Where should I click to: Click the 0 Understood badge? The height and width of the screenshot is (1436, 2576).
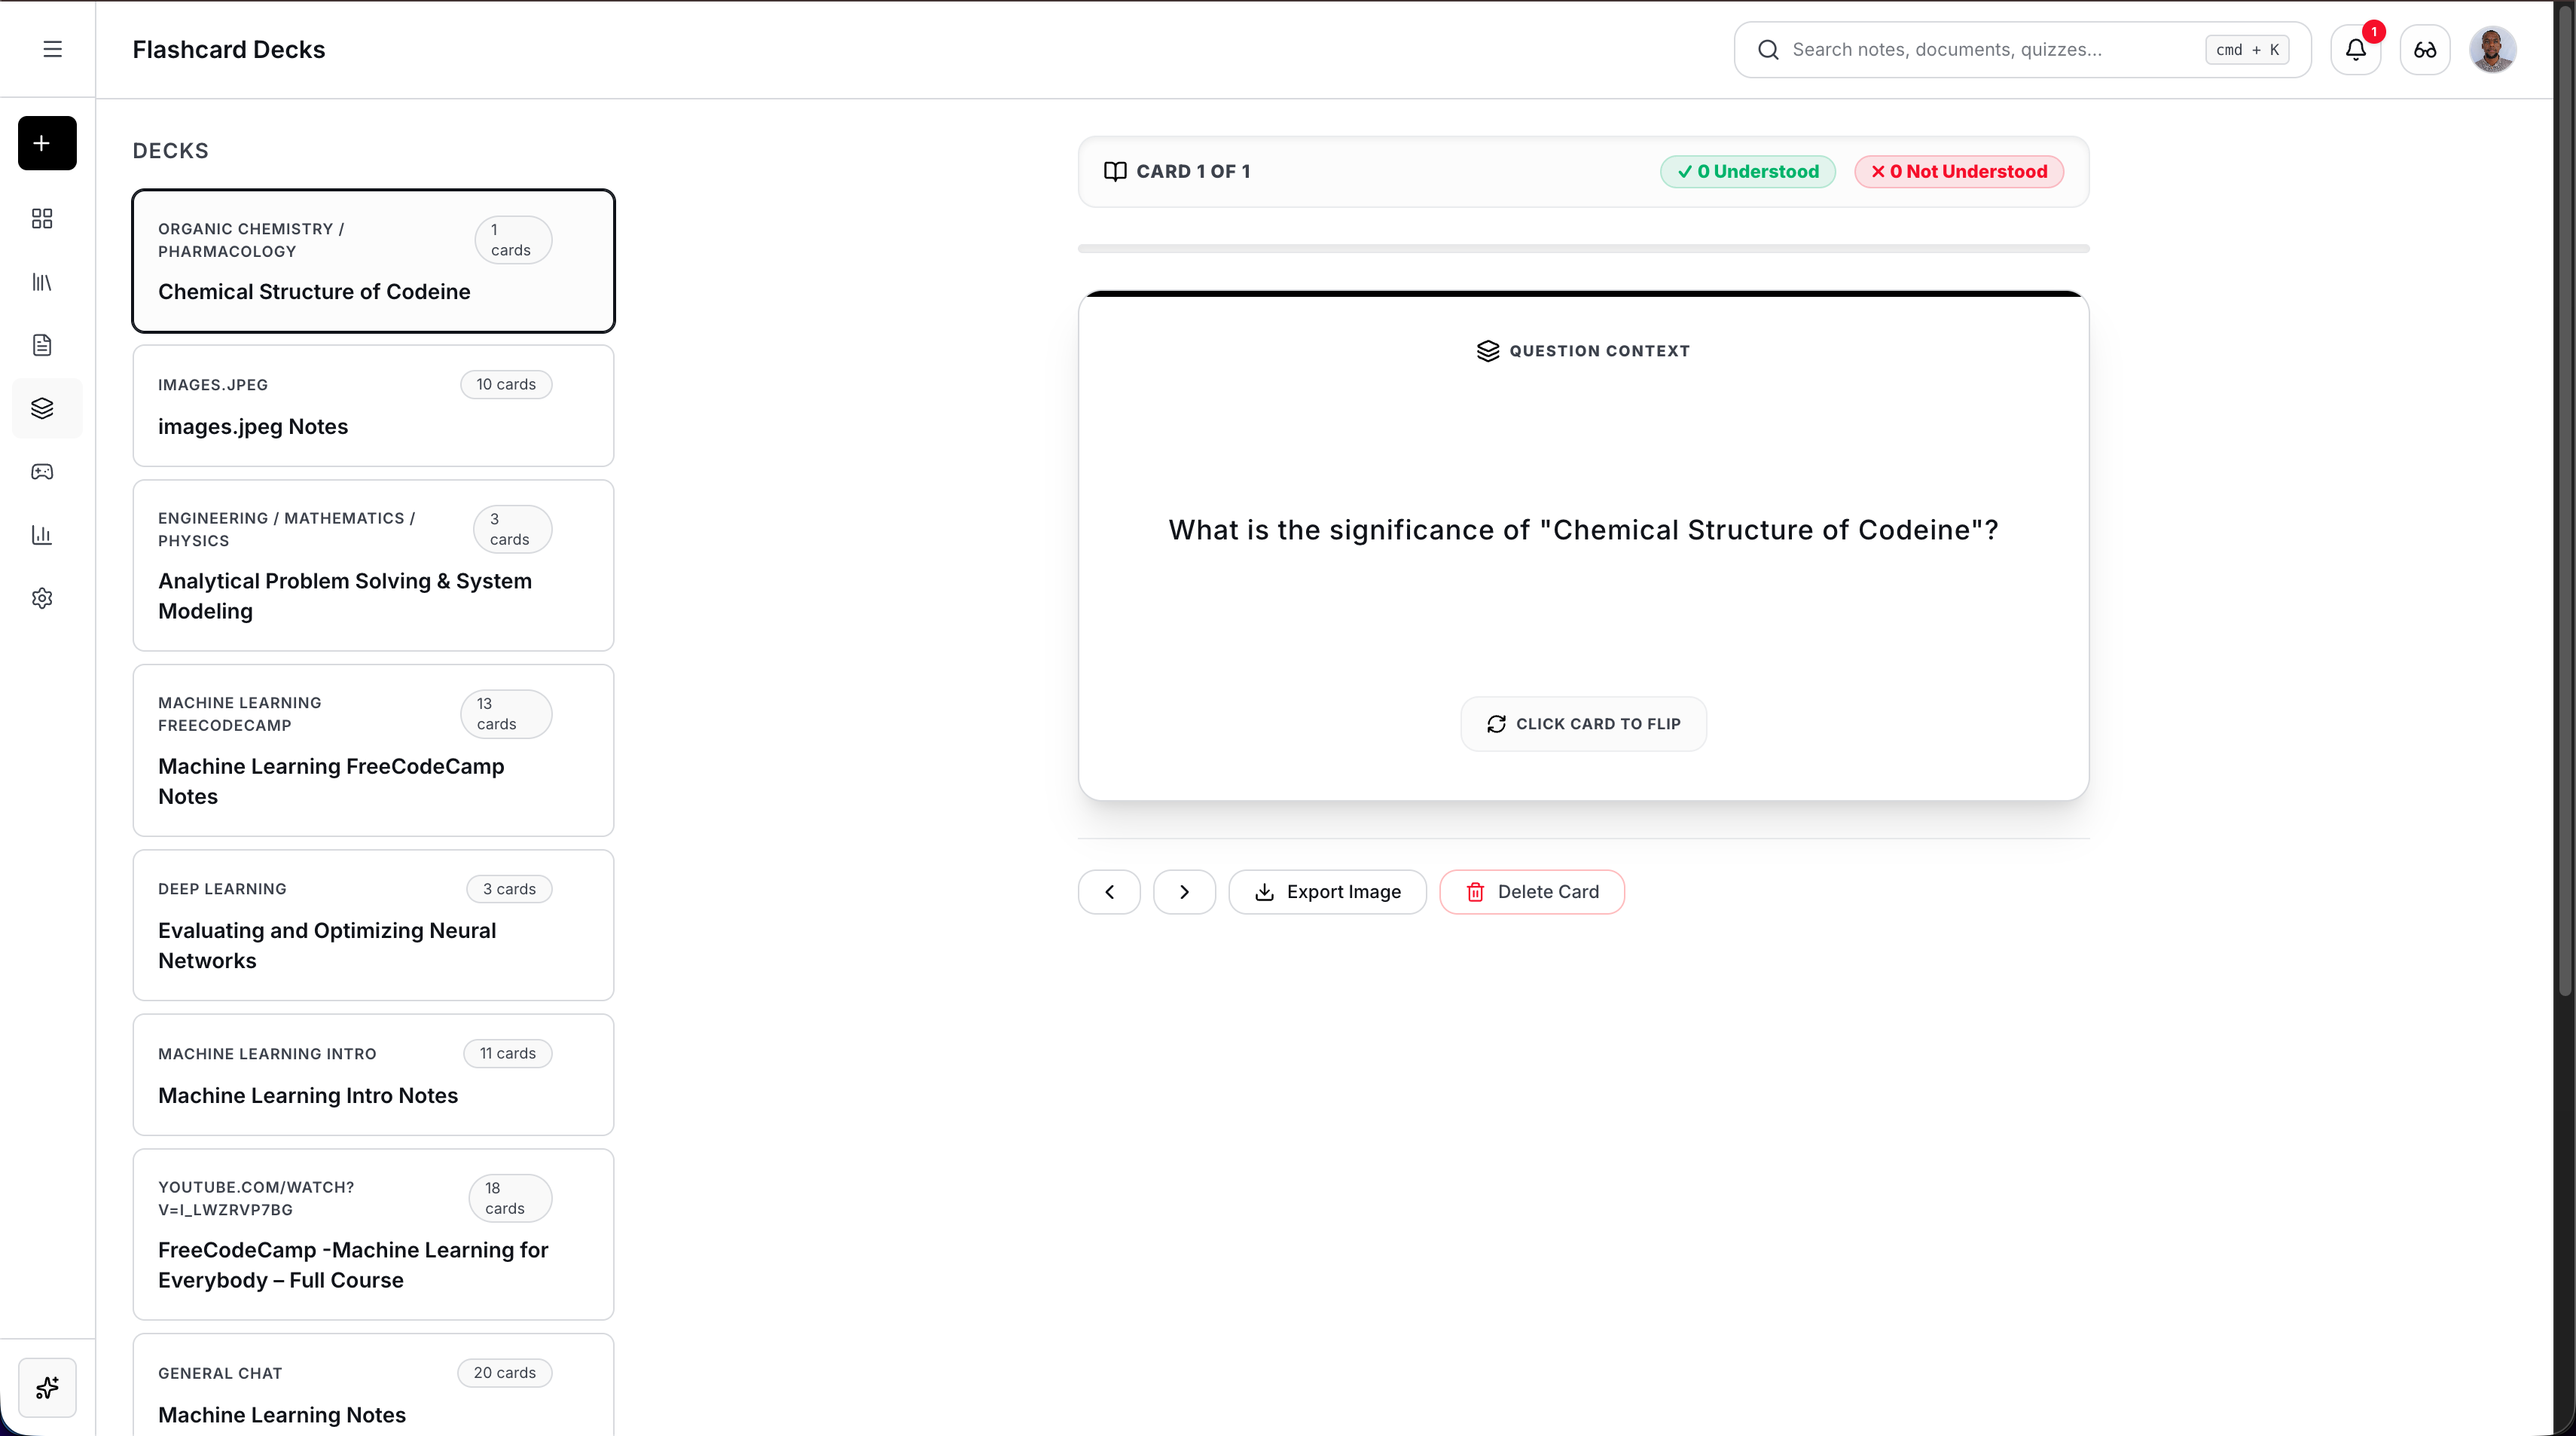tap(1748, 171)
